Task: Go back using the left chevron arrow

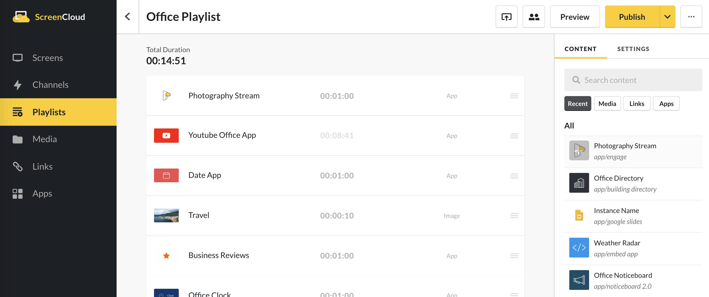Action: click(127, 16)
